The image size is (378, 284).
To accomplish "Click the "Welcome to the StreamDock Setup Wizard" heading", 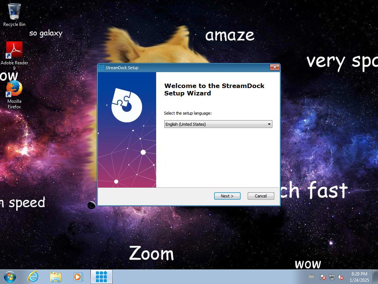I will (x=214, y=89).
